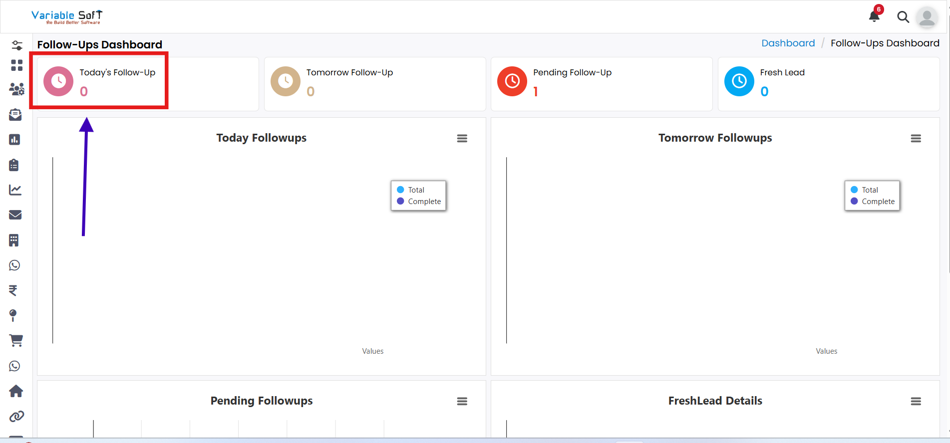Click the shopping cart sidebar icon

click(x=16, y=341)
